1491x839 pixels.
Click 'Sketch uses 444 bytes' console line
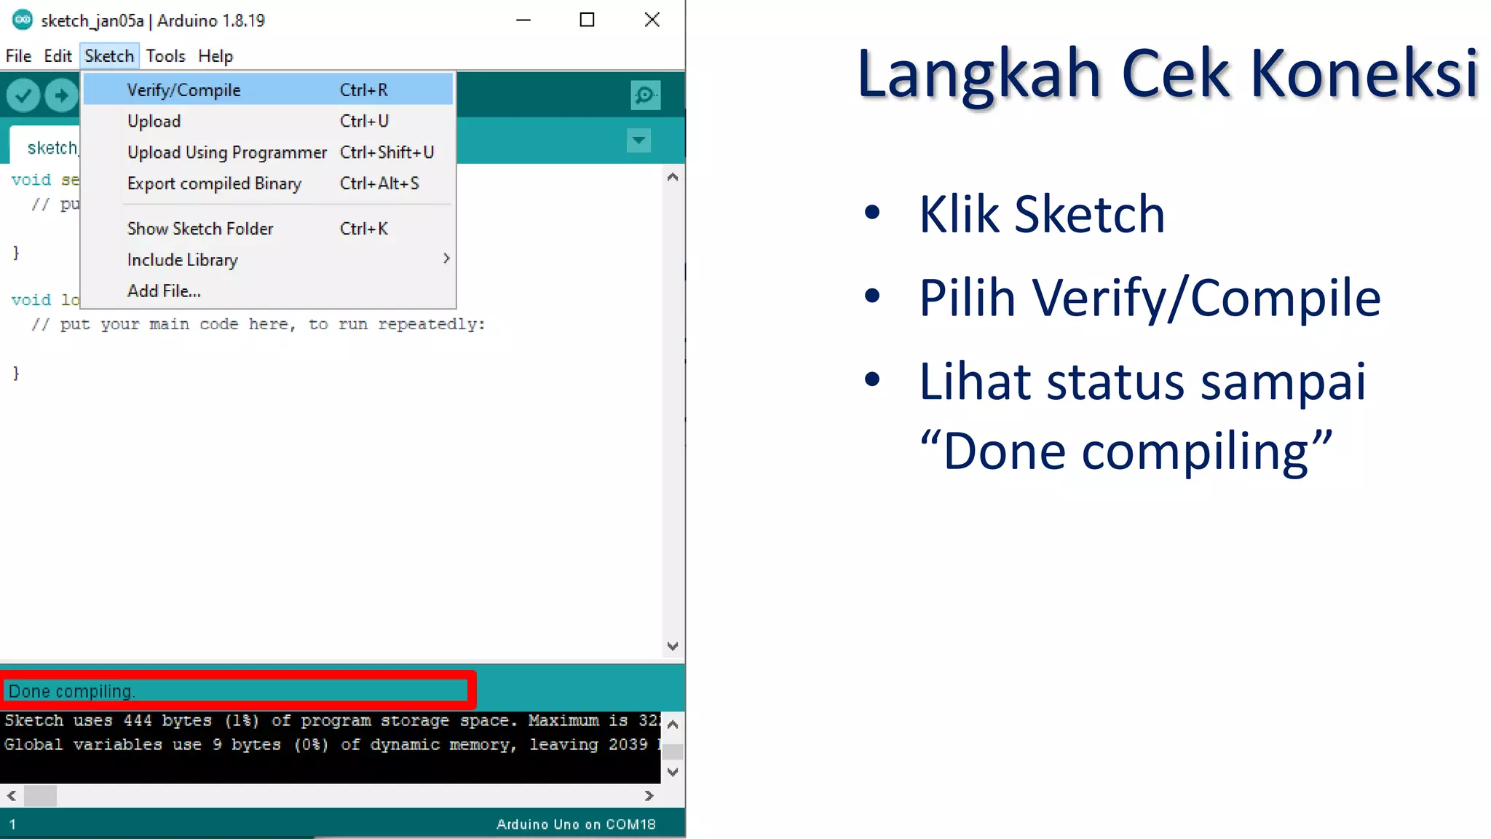(332, 721)
